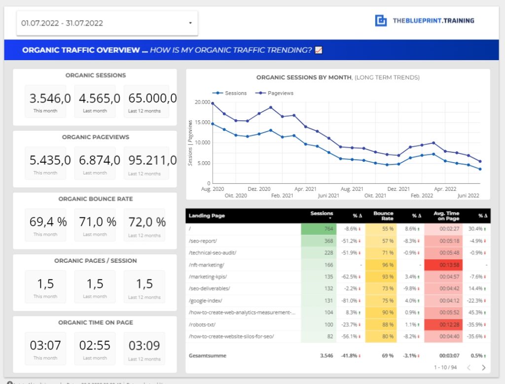Sort table by Avg. Time on Page header
This screenshot has height=384, width=505.
[446, 215]
